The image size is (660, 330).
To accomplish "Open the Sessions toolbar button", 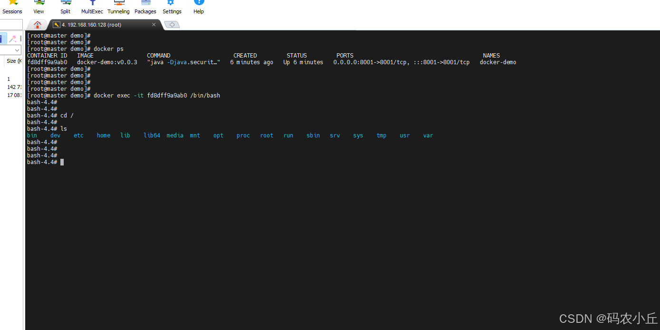I will [12, 7].
